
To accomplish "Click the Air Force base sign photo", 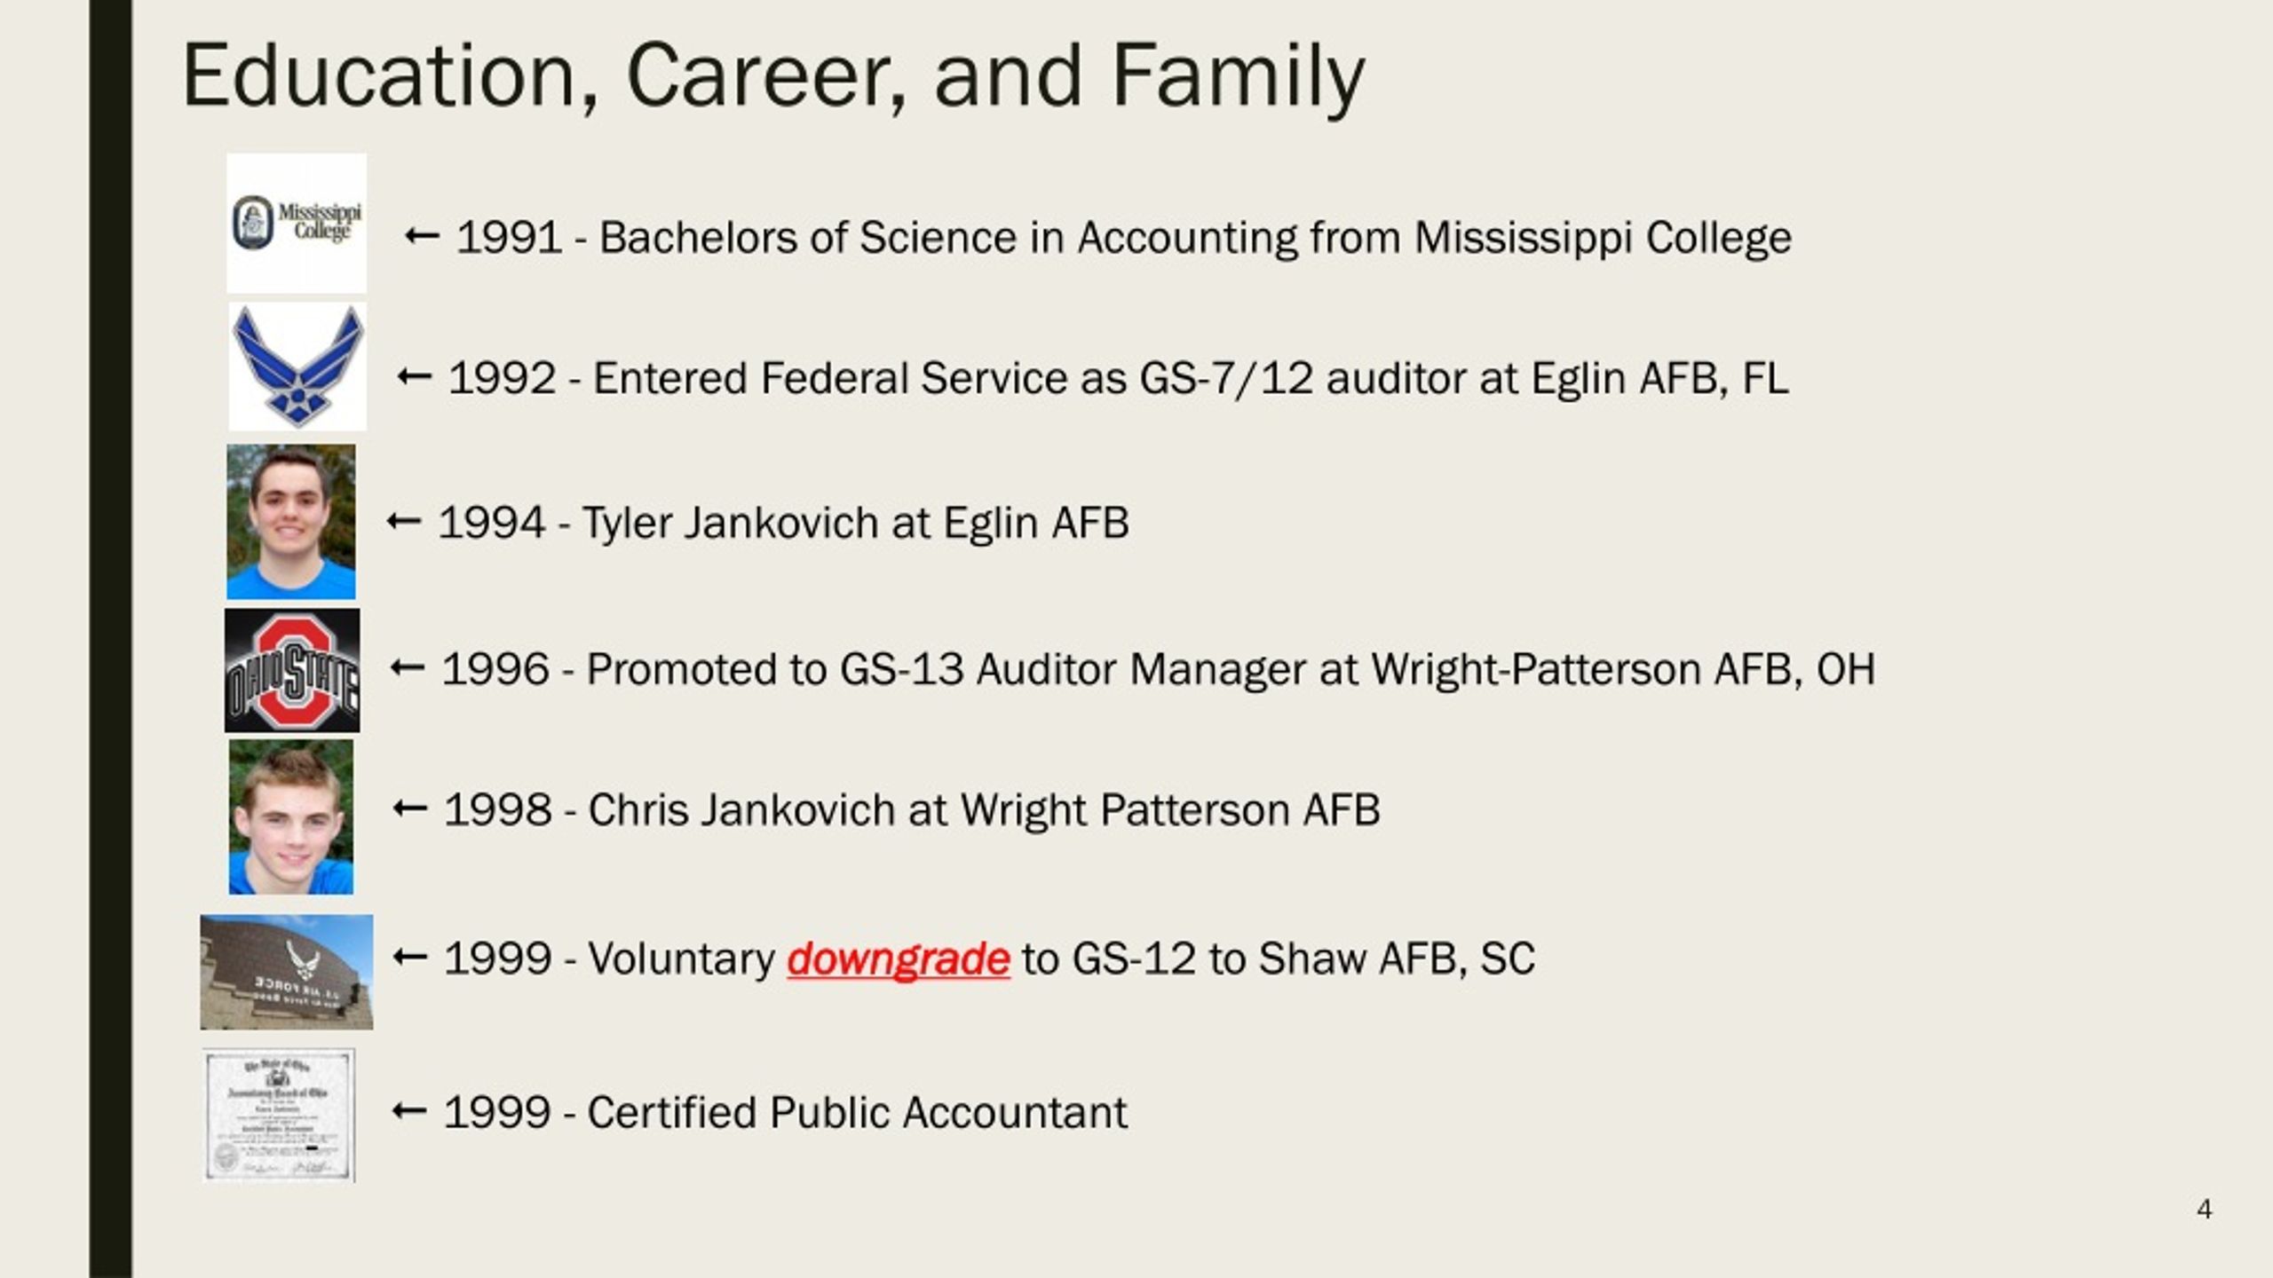I will click(286, 972).
